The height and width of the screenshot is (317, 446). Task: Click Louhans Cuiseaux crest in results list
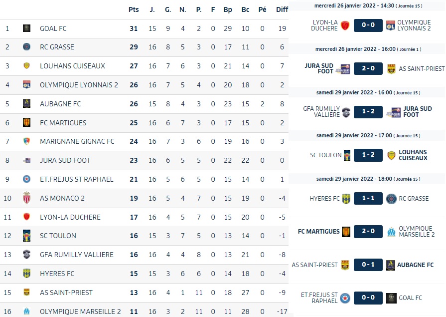tap(391, 155)
